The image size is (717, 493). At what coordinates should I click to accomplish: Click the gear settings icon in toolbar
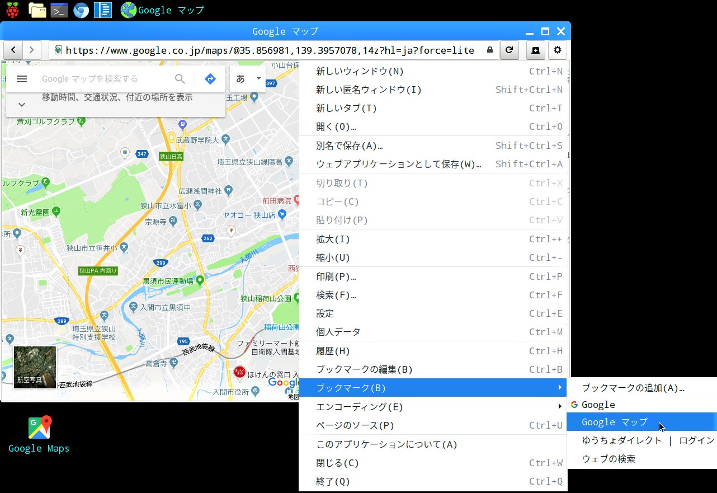tap(558, 50)
